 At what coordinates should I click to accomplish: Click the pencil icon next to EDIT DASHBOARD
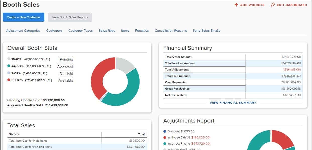pos(273,5)
